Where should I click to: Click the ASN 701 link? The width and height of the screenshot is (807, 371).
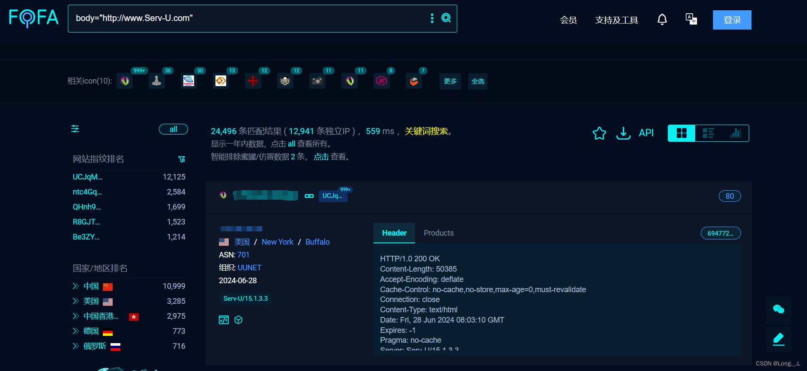243,255
